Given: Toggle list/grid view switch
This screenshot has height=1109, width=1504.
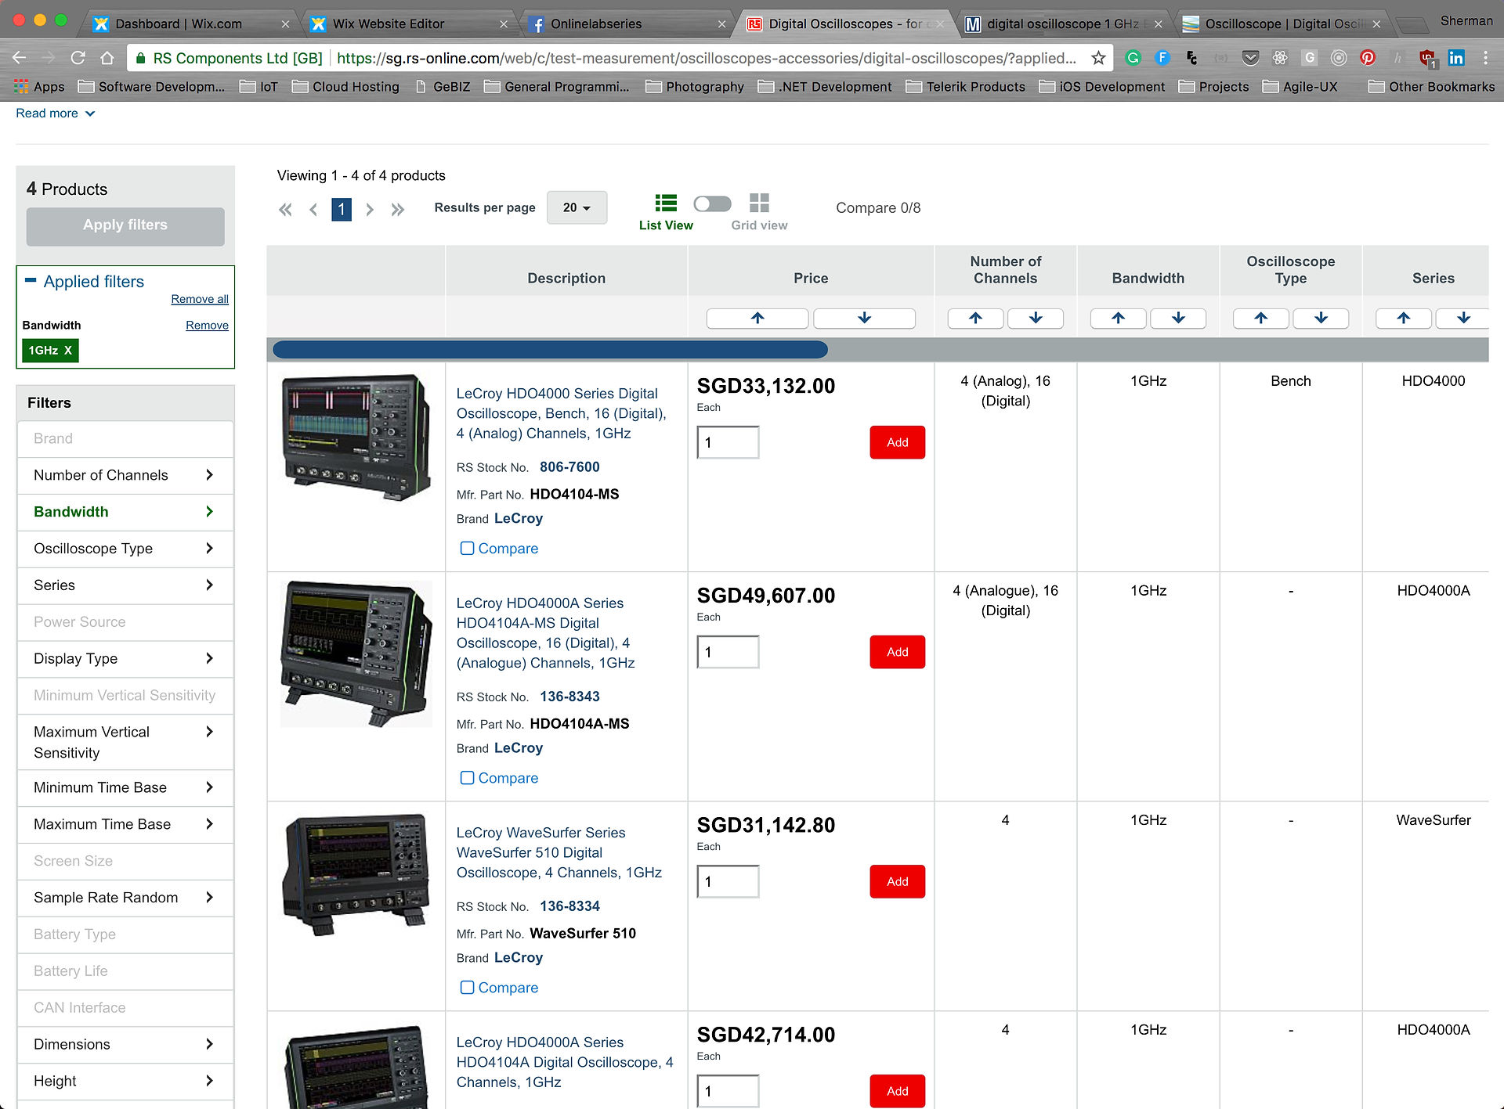Looking at the screenshot, I should 712,203.
